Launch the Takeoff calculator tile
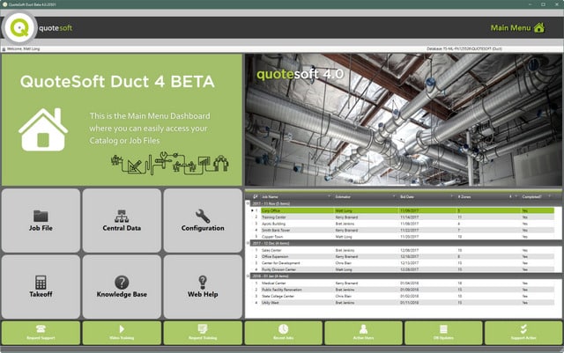This screenshot has height=353, width=564. [41, 287]
